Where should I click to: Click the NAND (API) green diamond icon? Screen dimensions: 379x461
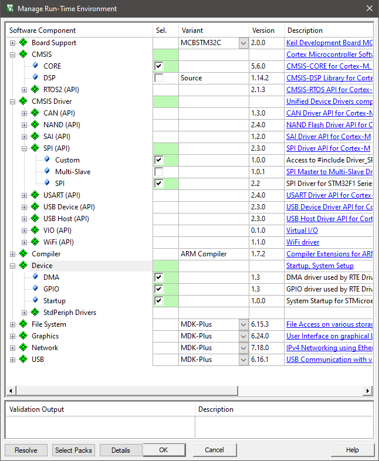tap(35, 124)
